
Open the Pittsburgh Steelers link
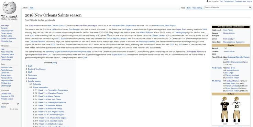click(x=147, y=42)
